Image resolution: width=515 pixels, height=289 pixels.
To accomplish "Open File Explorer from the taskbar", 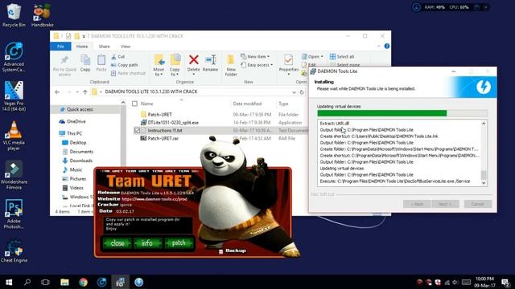I will tap(64, 282).
